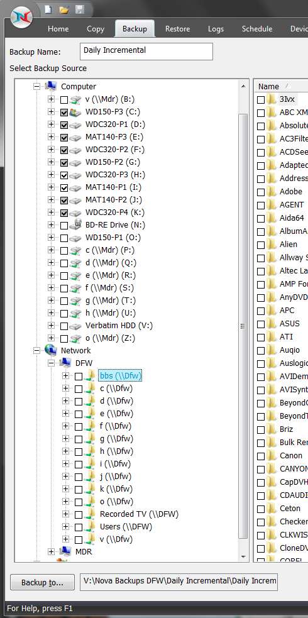
Task: Click the Adobe folder icon in file list
Action: pyautogui.click(x=272, y=192)
